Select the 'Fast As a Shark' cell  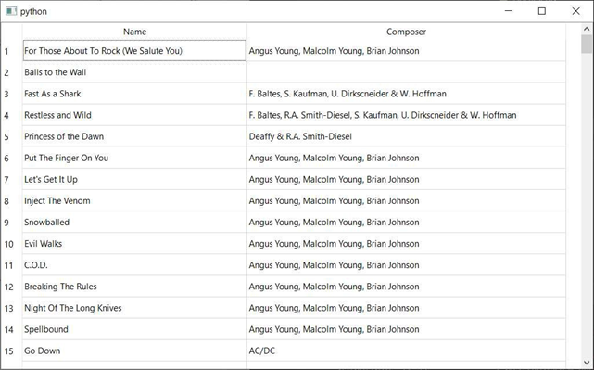(x=134, y=94)
